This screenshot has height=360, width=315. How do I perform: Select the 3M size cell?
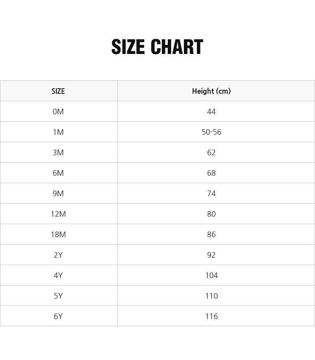pos(58,152)
